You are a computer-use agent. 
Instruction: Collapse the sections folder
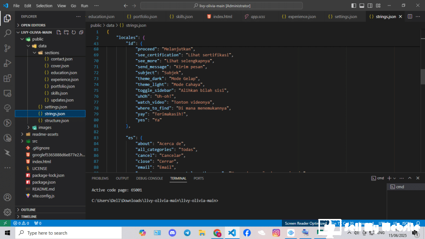[51, 52]
